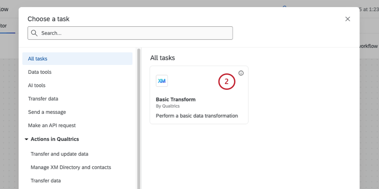Click the Basic Transform info icon

click(x=241, y=73)
